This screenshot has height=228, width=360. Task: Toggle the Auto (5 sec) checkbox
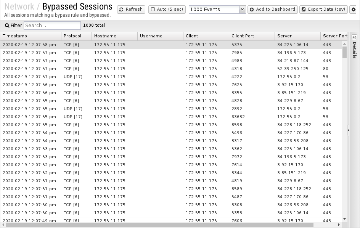[x=153, y=10]
